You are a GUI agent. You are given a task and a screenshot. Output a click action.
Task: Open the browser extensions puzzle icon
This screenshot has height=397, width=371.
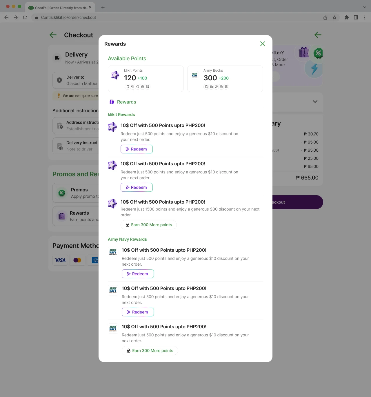click(347, 17)
